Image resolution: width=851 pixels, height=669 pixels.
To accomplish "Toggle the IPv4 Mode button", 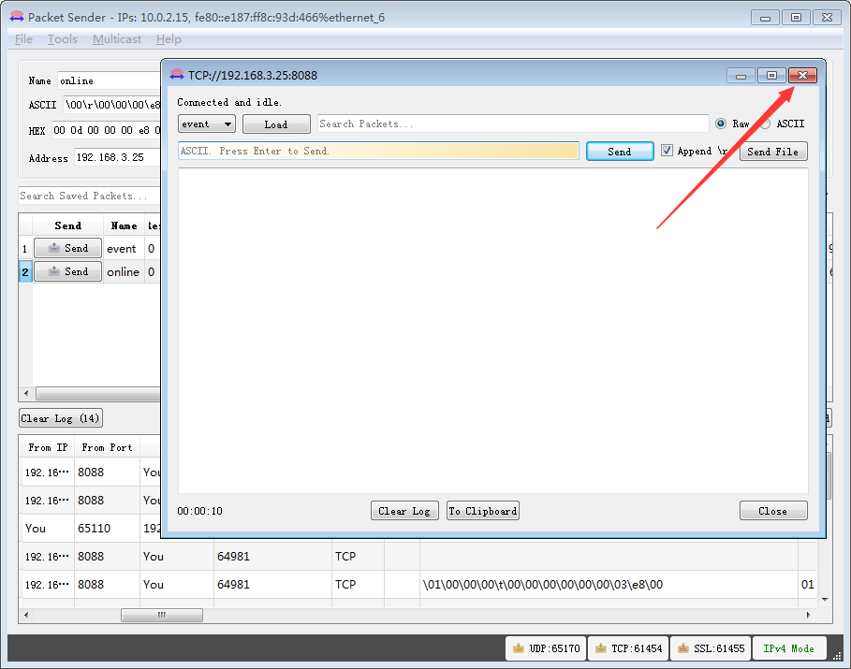I will (788, 648).
